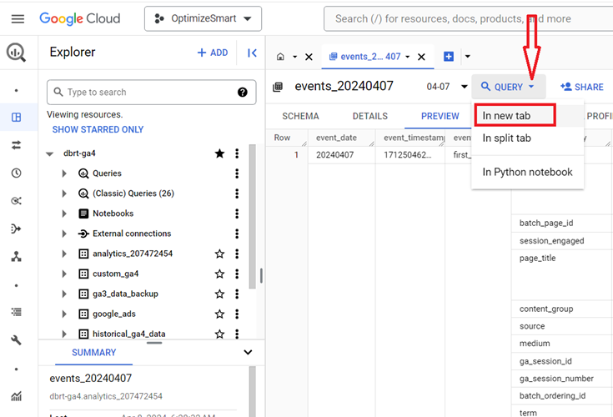The image size is (613, 417).
Task: Open the monitoring chart icon in sidebar
Action: [x=16, y=396]
